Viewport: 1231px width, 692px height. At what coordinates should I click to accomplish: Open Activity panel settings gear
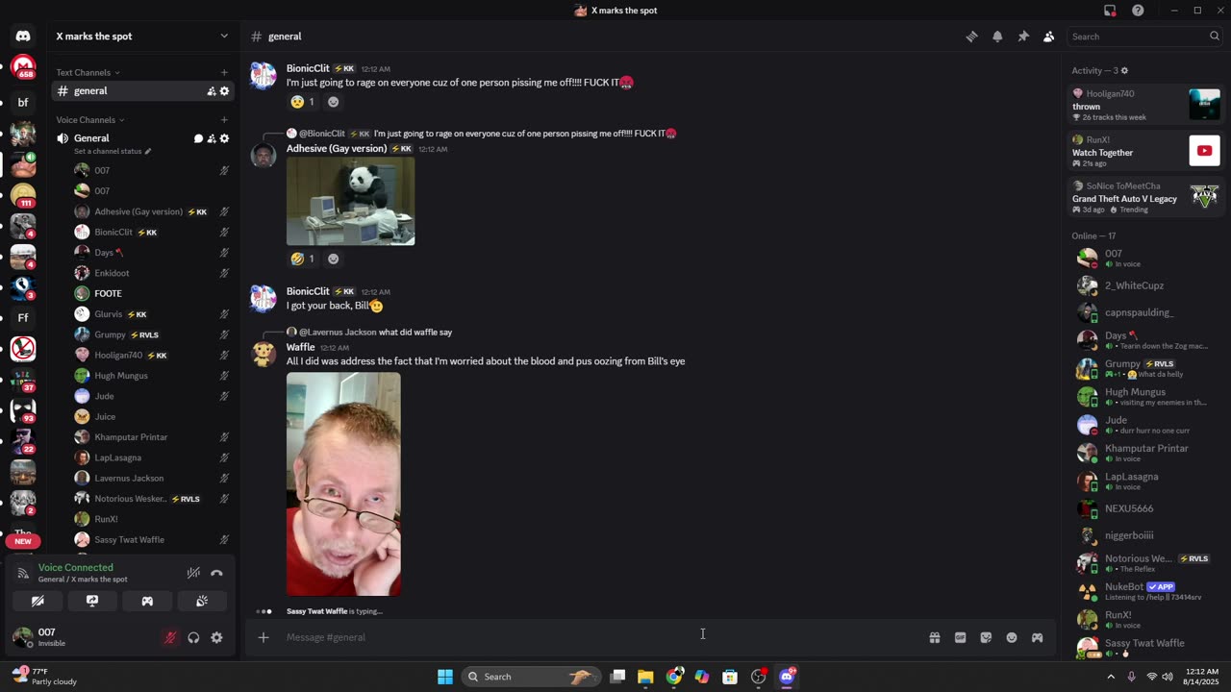tap(1124, 71)
